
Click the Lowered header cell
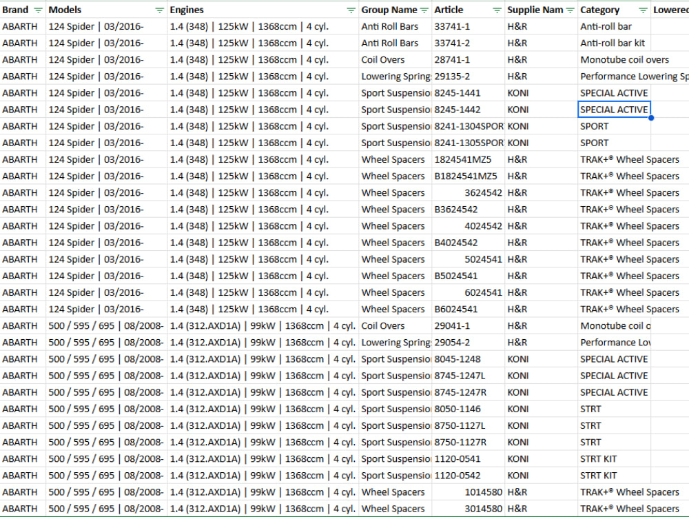(x=670, y=10)
